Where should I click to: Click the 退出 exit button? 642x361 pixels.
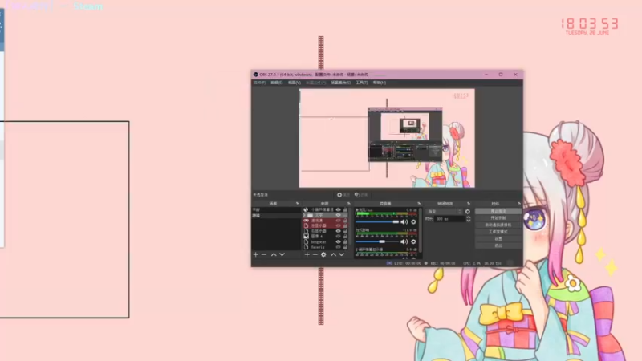point(498,245)
